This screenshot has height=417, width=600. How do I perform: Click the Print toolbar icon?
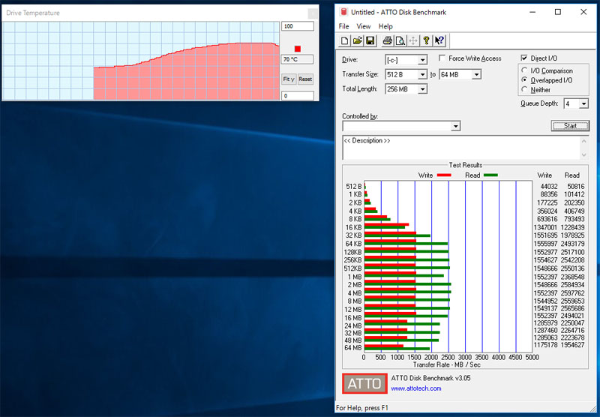(x=387, y=40)
